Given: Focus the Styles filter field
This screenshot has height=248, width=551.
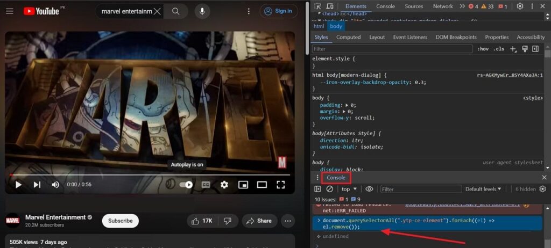Looking at the screenshot, I should tap(392, 49).
